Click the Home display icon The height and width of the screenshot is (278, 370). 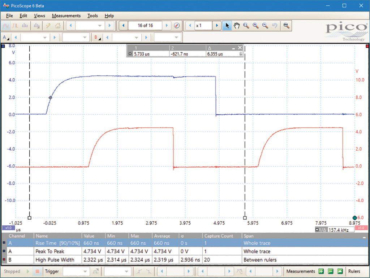[x=58, y=26]
